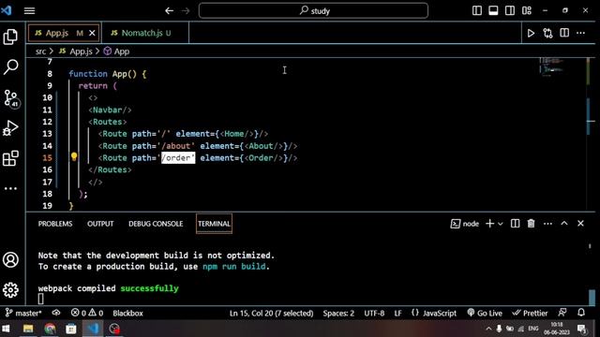600x337 pixels.
Task: Create a new terminal with plus icon
Action: tap(489, 224)
